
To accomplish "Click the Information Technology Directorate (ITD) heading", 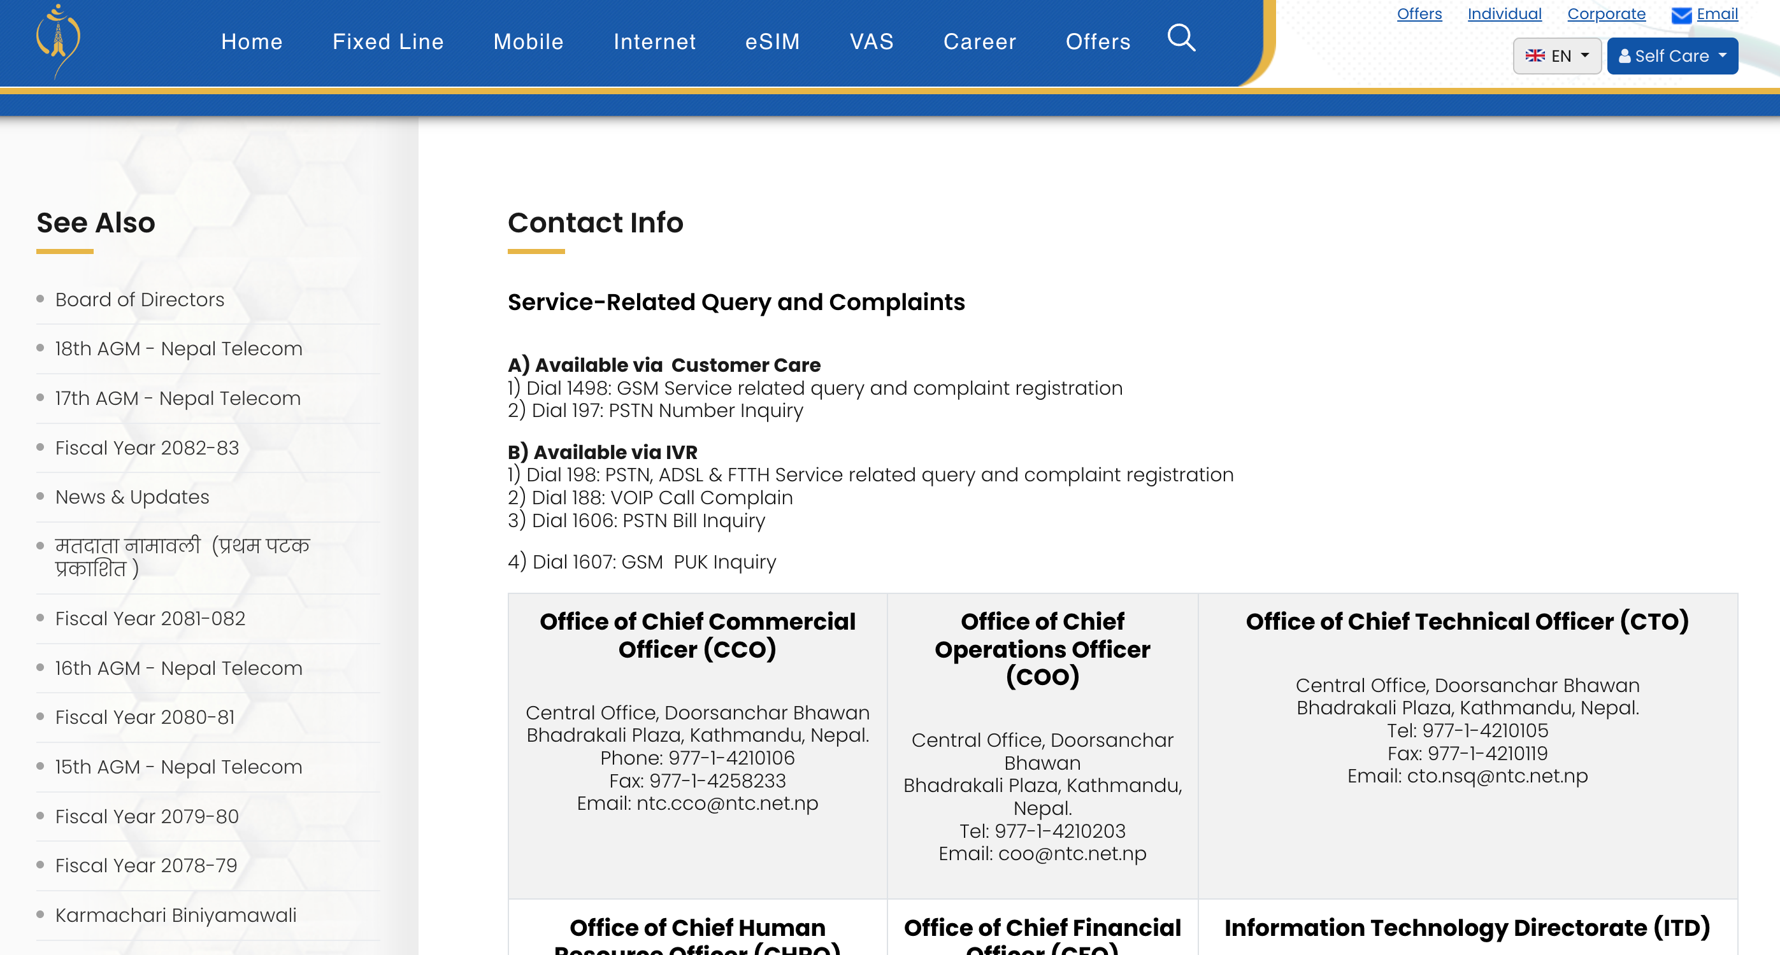I will (x=1467, y=928).
